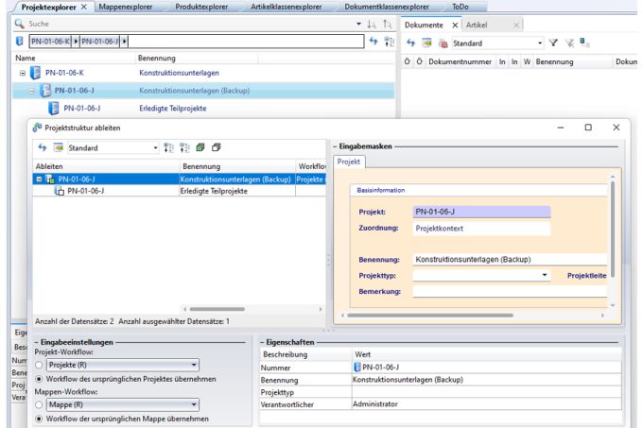The height and width of the screenshot is (428, 643).
Task: Click the filter funnel in Dokumente toolbar
Action: [x=553, y=43]
